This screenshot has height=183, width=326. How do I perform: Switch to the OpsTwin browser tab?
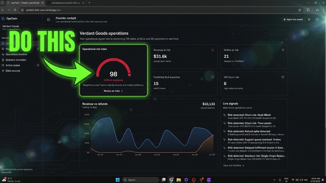(25, 3)
